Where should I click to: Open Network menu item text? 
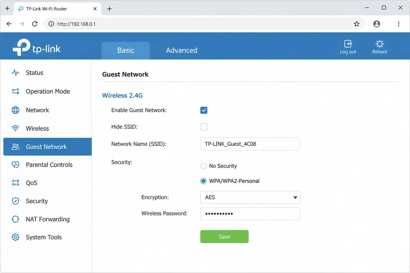[37, 110]
